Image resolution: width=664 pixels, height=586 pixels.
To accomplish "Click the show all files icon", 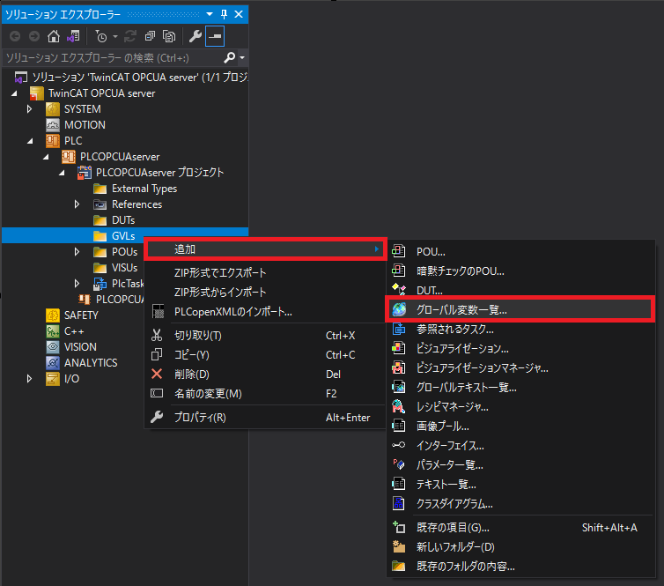I will tap(169, 36).
